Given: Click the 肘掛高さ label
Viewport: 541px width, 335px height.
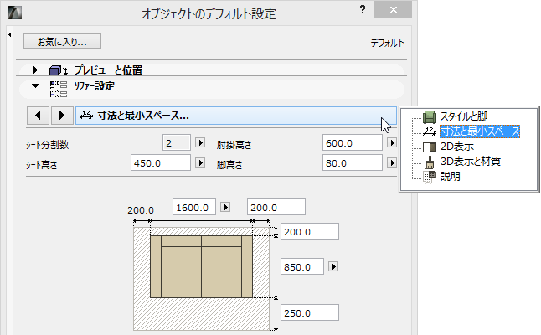Looking at the screenshot, I should pos(234,145).
